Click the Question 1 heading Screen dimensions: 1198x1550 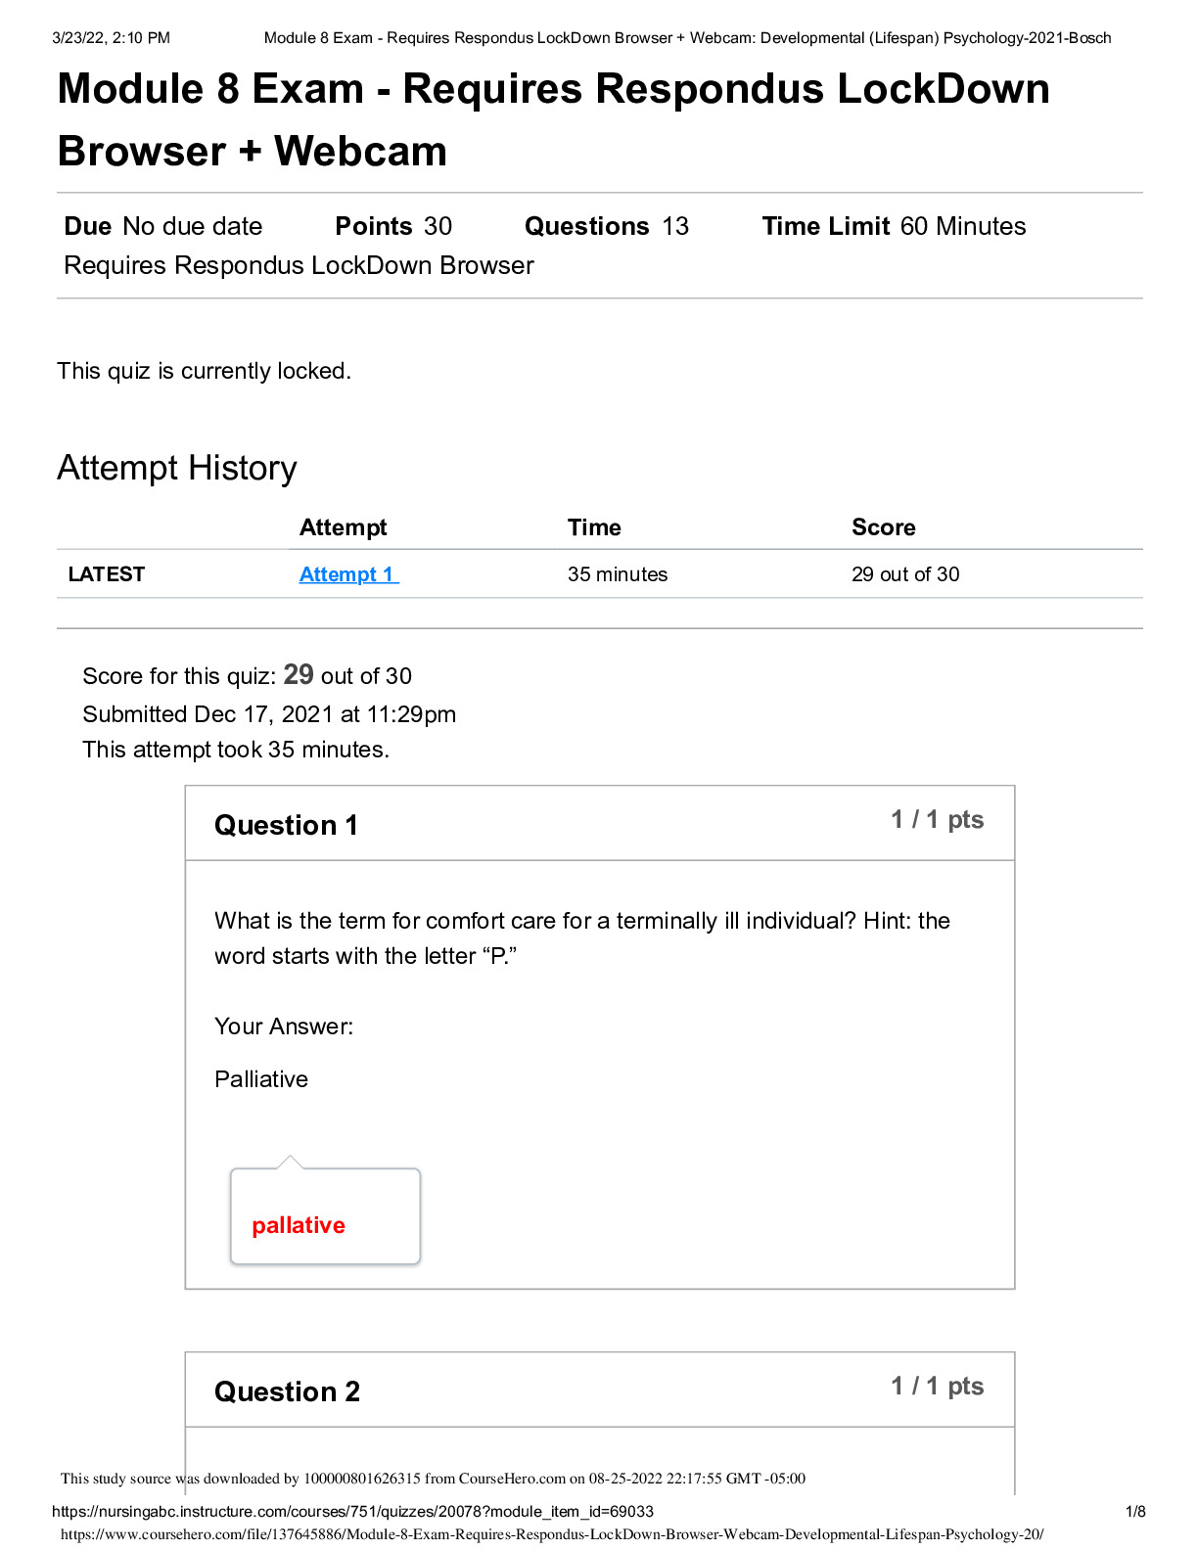[x=286, y=825]
